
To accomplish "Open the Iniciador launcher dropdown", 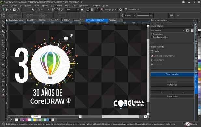I will (x=138, y=10).
